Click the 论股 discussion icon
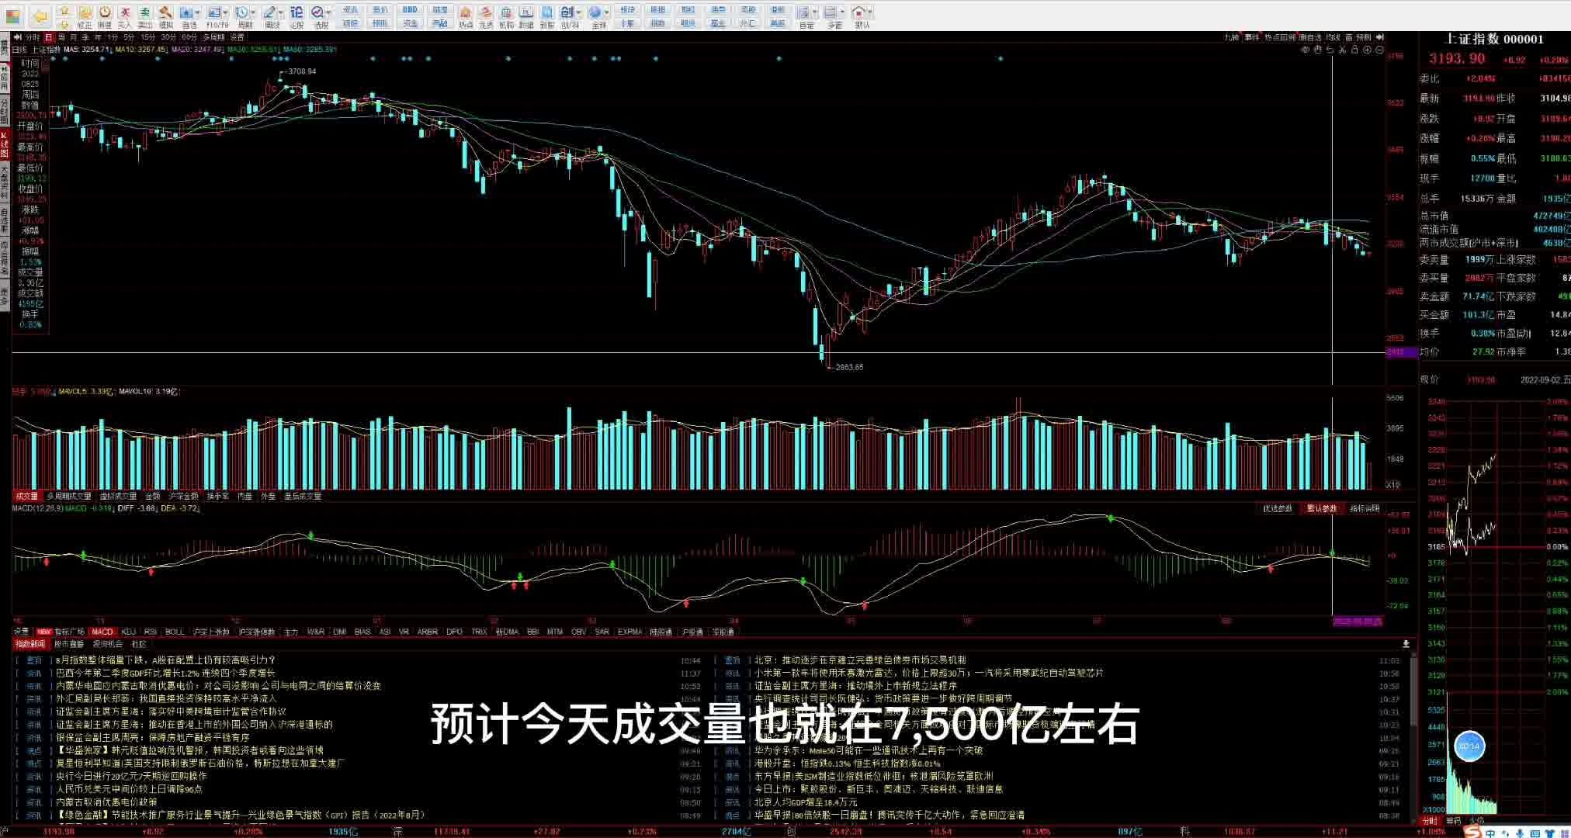 (297, 12)
